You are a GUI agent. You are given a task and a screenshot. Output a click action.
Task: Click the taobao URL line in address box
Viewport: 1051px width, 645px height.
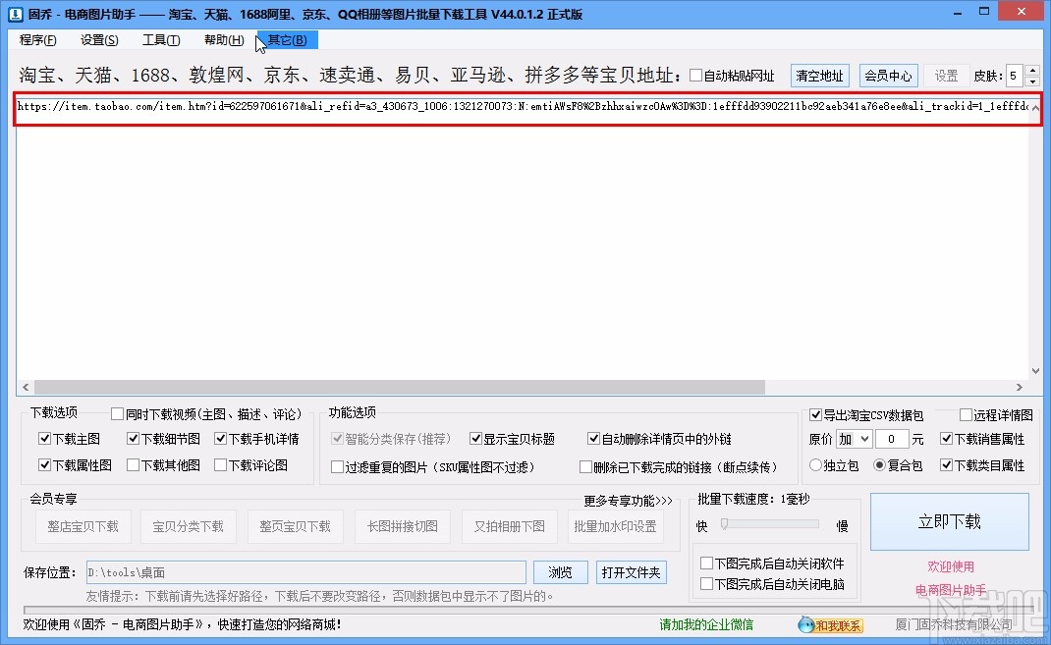(x=523, y=106)
